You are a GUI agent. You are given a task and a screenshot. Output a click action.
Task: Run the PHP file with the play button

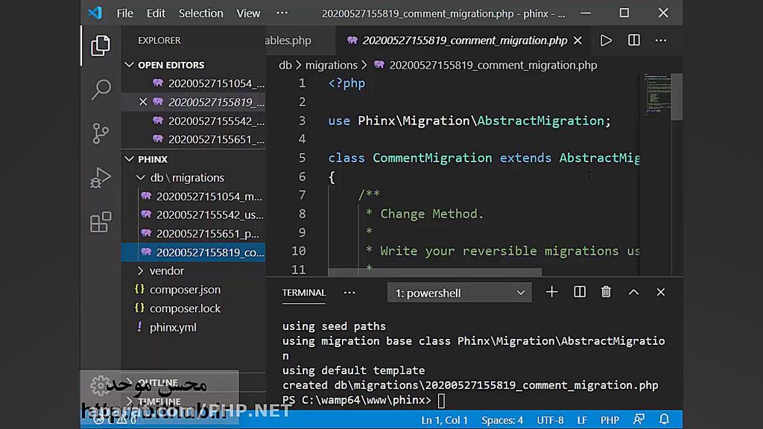tap(605, 40)
